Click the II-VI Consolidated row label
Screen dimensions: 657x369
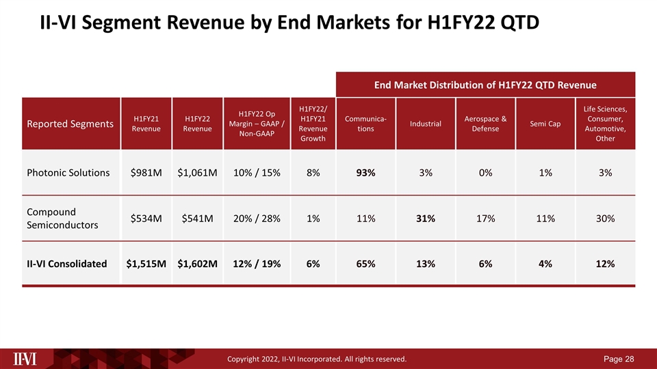(x=67, y=264)
